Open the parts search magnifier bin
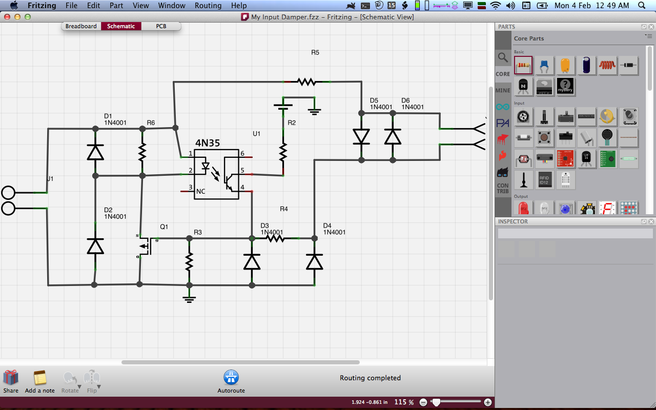 pos(503,57)
